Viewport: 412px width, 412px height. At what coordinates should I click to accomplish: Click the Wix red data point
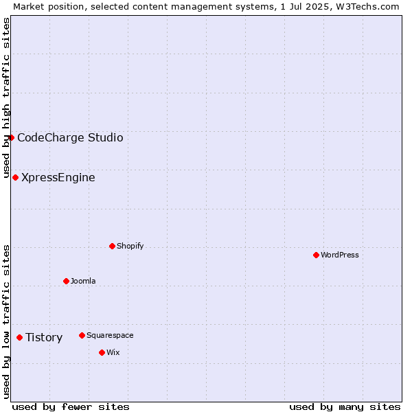102,353
